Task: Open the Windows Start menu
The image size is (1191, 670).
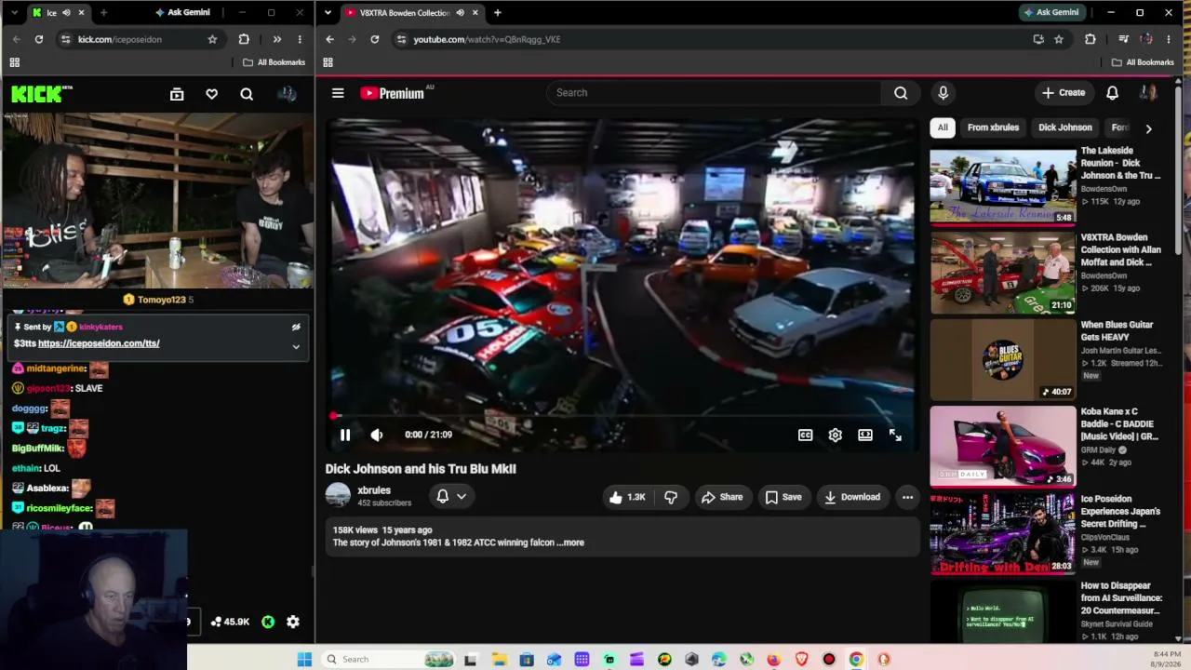Action: [x=304, y=660]
